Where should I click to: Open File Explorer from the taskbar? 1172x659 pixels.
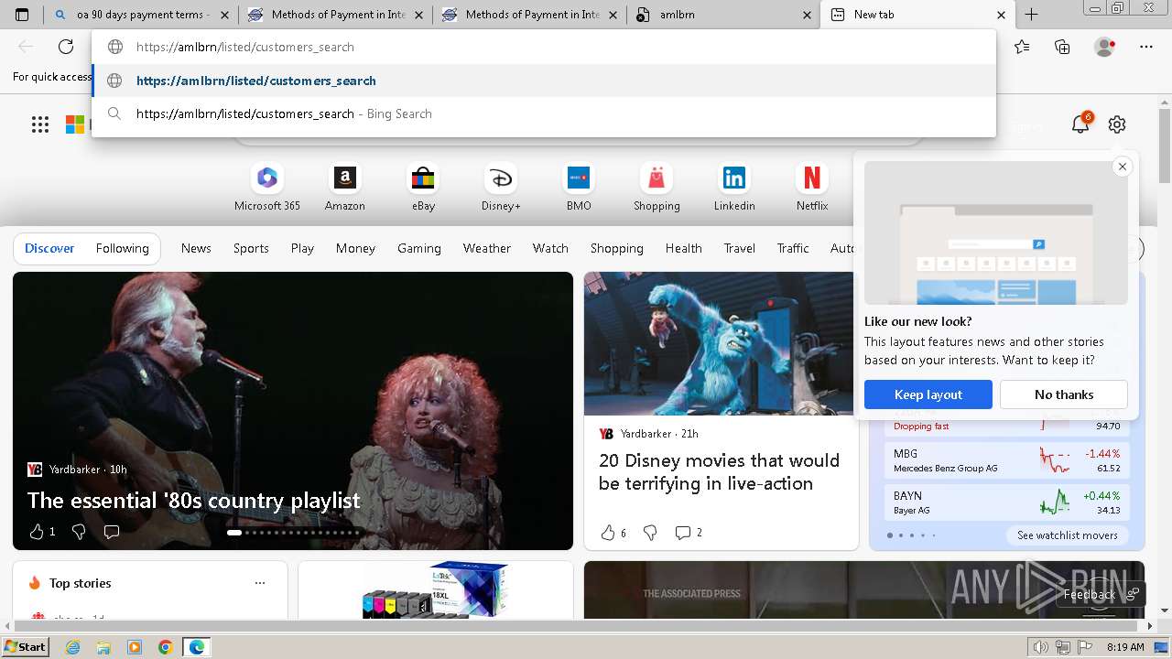[103, 647]
